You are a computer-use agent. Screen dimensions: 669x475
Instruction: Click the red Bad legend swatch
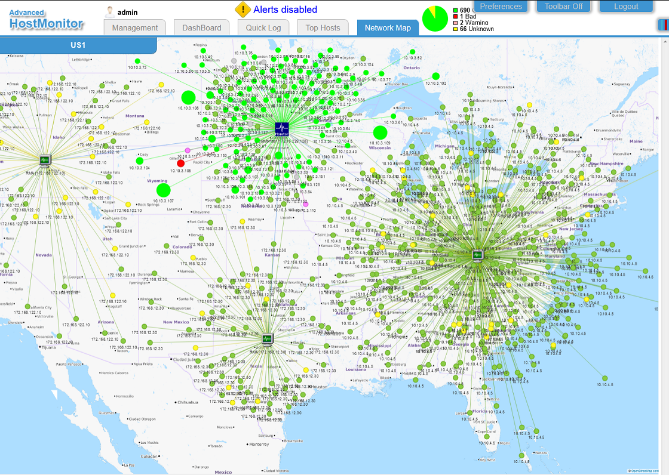(x=456, y=16)
